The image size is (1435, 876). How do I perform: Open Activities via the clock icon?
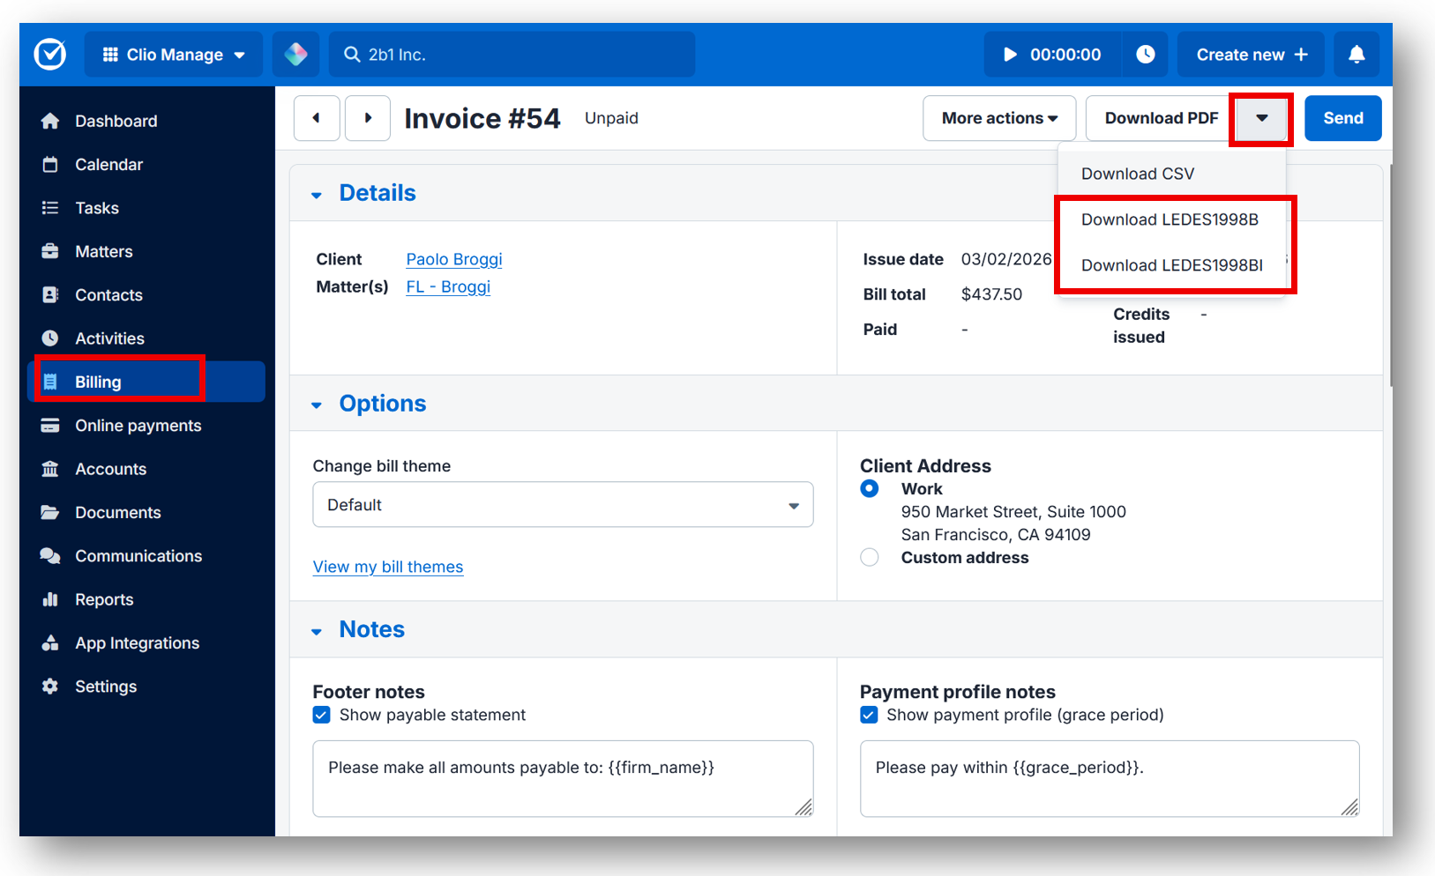pyautogui.click(x=50, y=338)
